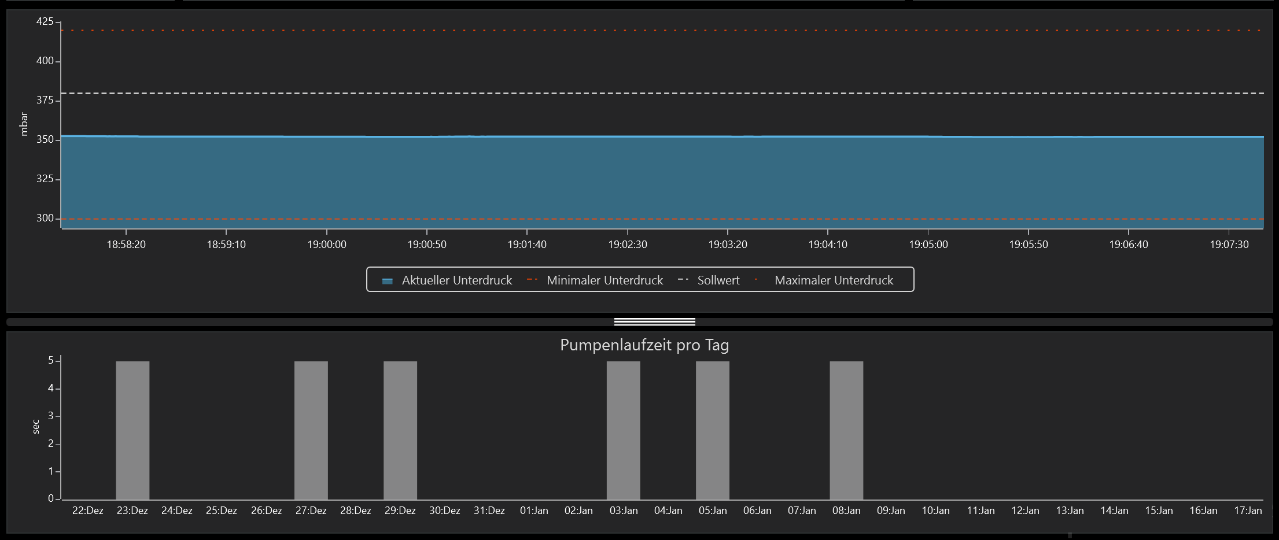Select the 27:Dez pump runtime bar
The image size is (1279, 540).
point(311,430)
